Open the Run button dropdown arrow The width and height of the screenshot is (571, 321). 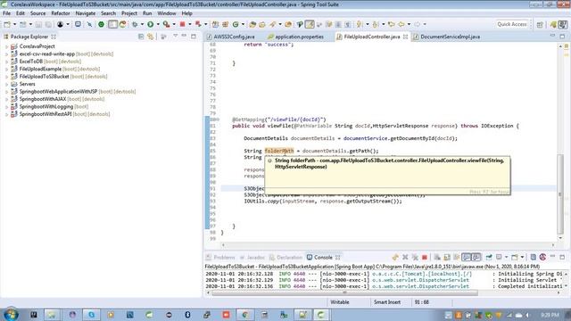click(158, 24)
